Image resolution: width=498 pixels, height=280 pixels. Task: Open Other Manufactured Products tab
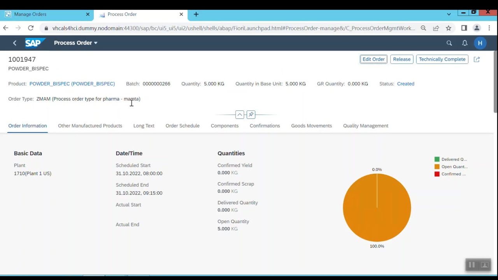click(x=90, y=126)
